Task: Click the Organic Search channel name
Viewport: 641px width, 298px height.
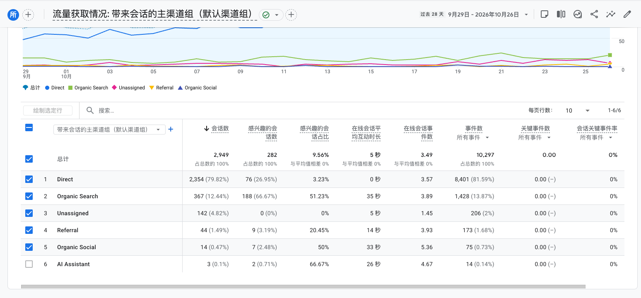Action: [x=77, y=196]
